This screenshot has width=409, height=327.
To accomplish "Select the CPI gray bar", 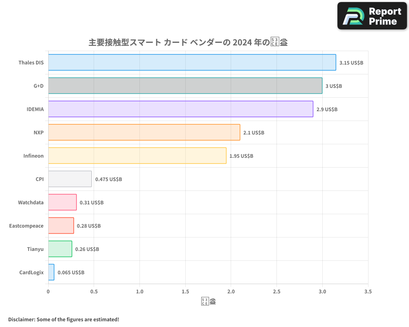I will 70,179.
